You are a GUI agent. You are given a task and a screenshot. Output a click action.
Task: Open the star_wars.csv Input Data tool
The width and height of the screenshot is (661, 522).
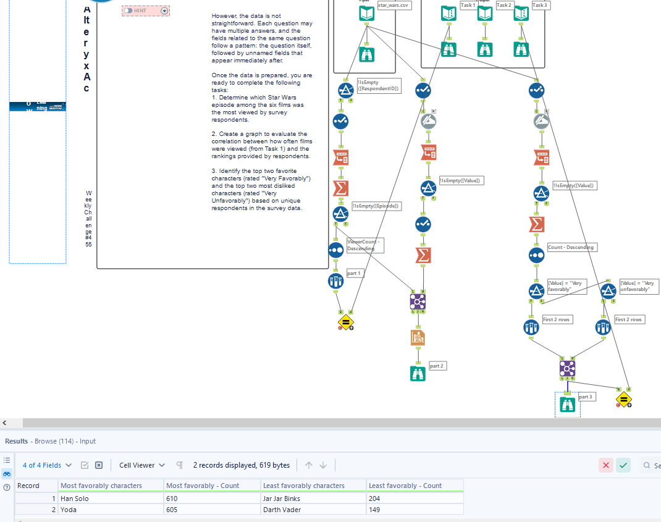coord(368,12)
